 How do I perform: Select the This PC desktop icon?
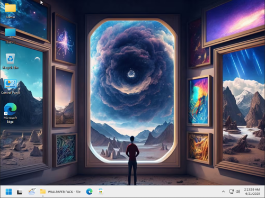point(10,36)
